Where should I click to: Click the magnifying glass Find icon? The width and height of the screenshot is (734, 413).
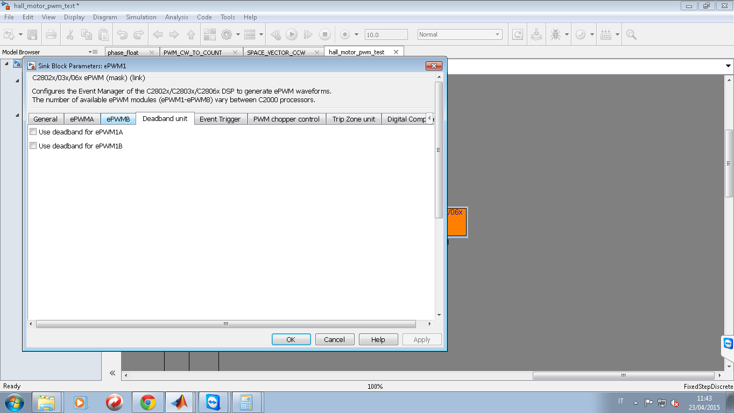click(632, 34)
